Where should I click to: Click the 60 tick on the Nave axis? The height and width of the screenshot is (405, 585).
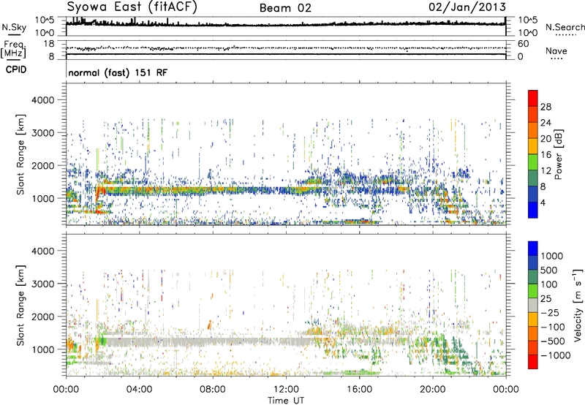[523, 44]
